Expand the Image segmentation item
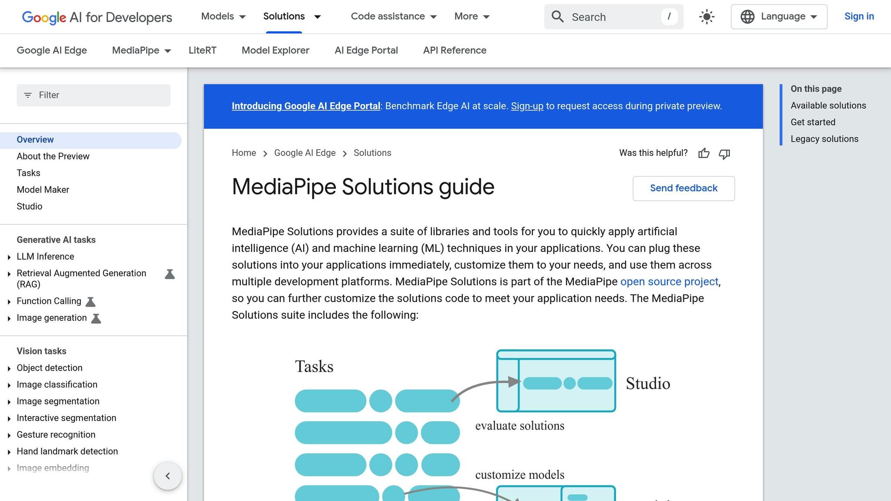 coord(9,402)
